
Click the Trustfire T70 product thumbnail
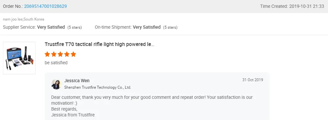click(19, 58)
